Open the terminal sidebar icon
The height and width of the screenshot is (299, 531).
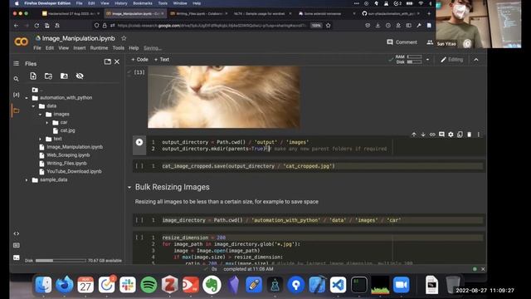click(16, 257)
